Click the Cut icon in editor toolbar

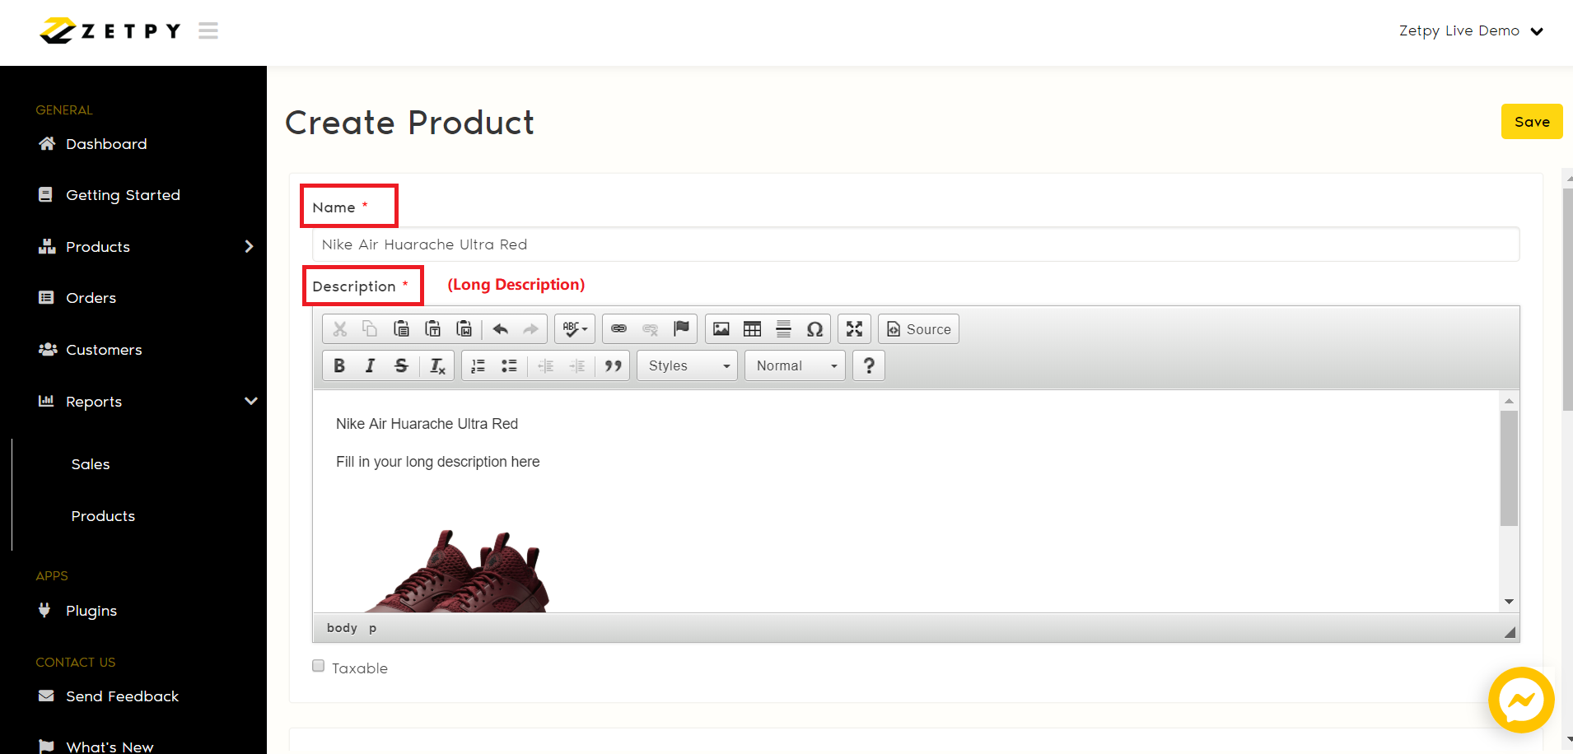[339, 329]
